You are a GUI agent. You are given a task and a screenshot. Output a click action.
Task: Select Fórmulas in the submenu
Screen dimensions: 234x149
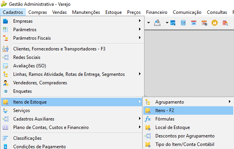coord(188,119)
